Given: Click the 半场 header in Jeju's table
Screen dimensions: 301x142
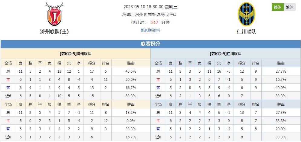Looking at the screenshot, I should point(8,104).
